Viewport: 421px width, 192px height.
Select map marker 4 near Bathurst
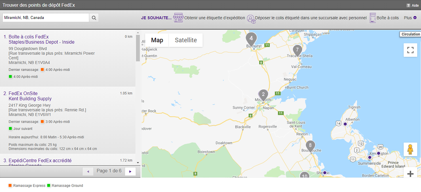click(251, 40)
